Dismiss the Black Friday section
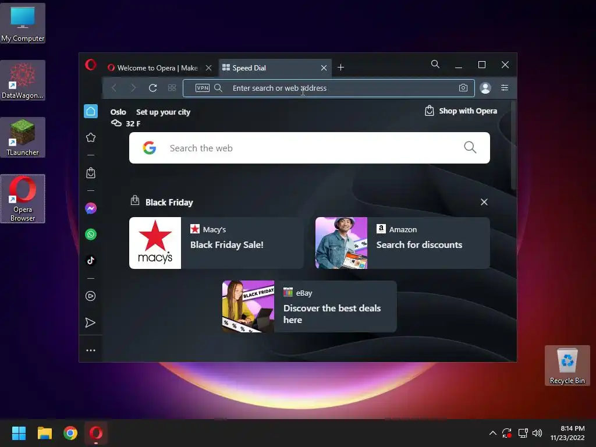Image resolution: width=596 pixels, height=447 pixels. [484, 202]
